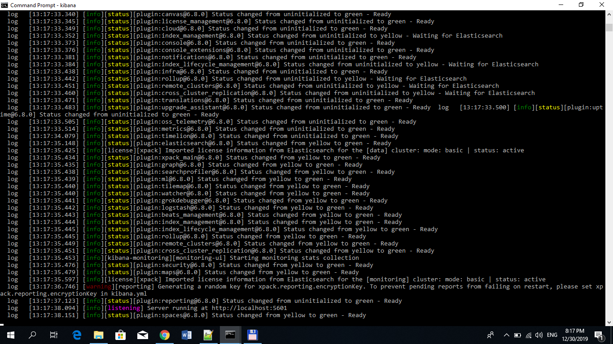Click the scrollbar up arrow in the console

click(609, 14)
